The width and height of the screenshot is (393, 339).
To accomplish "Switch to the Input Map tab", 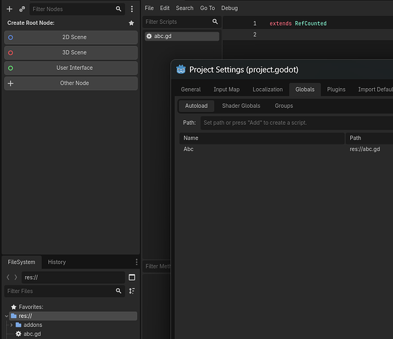I will click(x=226, y=89).
